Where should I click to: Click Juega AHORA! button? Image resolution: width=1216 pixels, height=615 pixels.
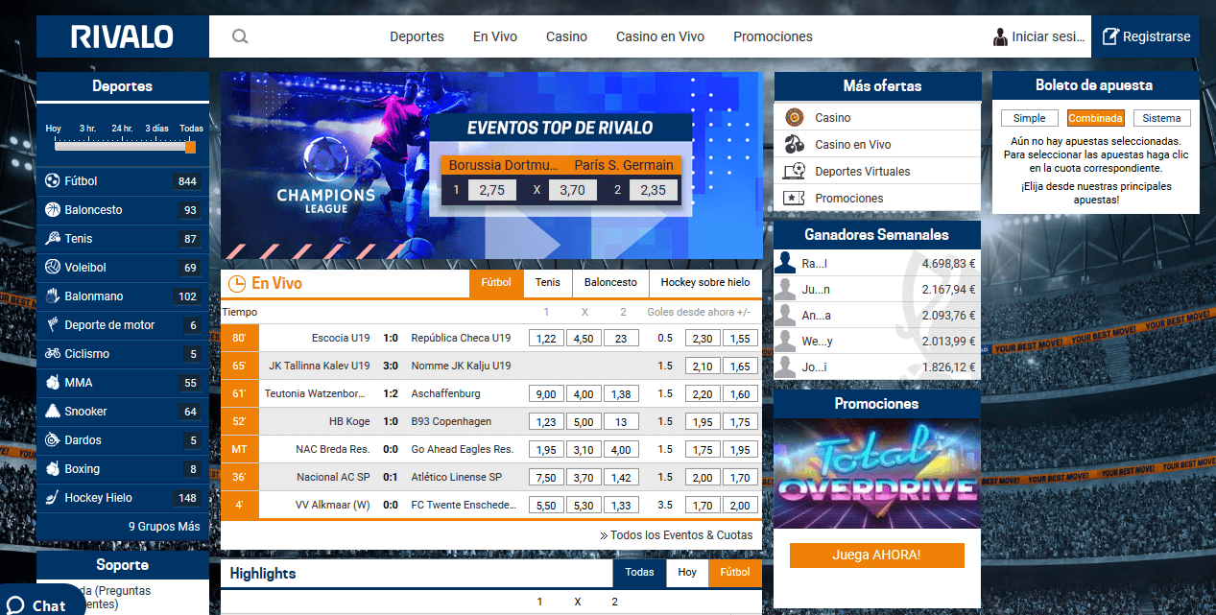click(876, 555)
